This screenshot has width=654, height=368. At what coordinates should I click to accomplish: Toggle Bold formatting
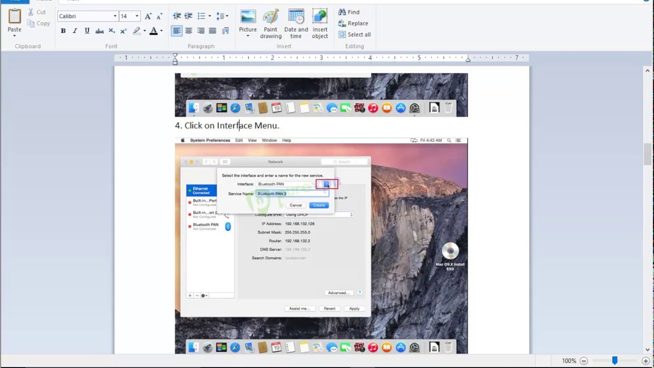tap(63, 31)
